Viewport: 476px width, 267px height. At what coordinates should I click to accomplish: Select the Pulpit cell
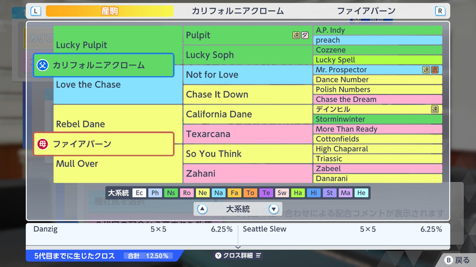coord(248,35)
